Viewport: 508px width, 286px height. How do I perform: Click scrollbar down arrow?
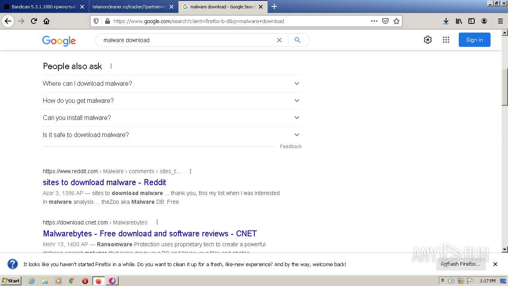coord(504,249)
